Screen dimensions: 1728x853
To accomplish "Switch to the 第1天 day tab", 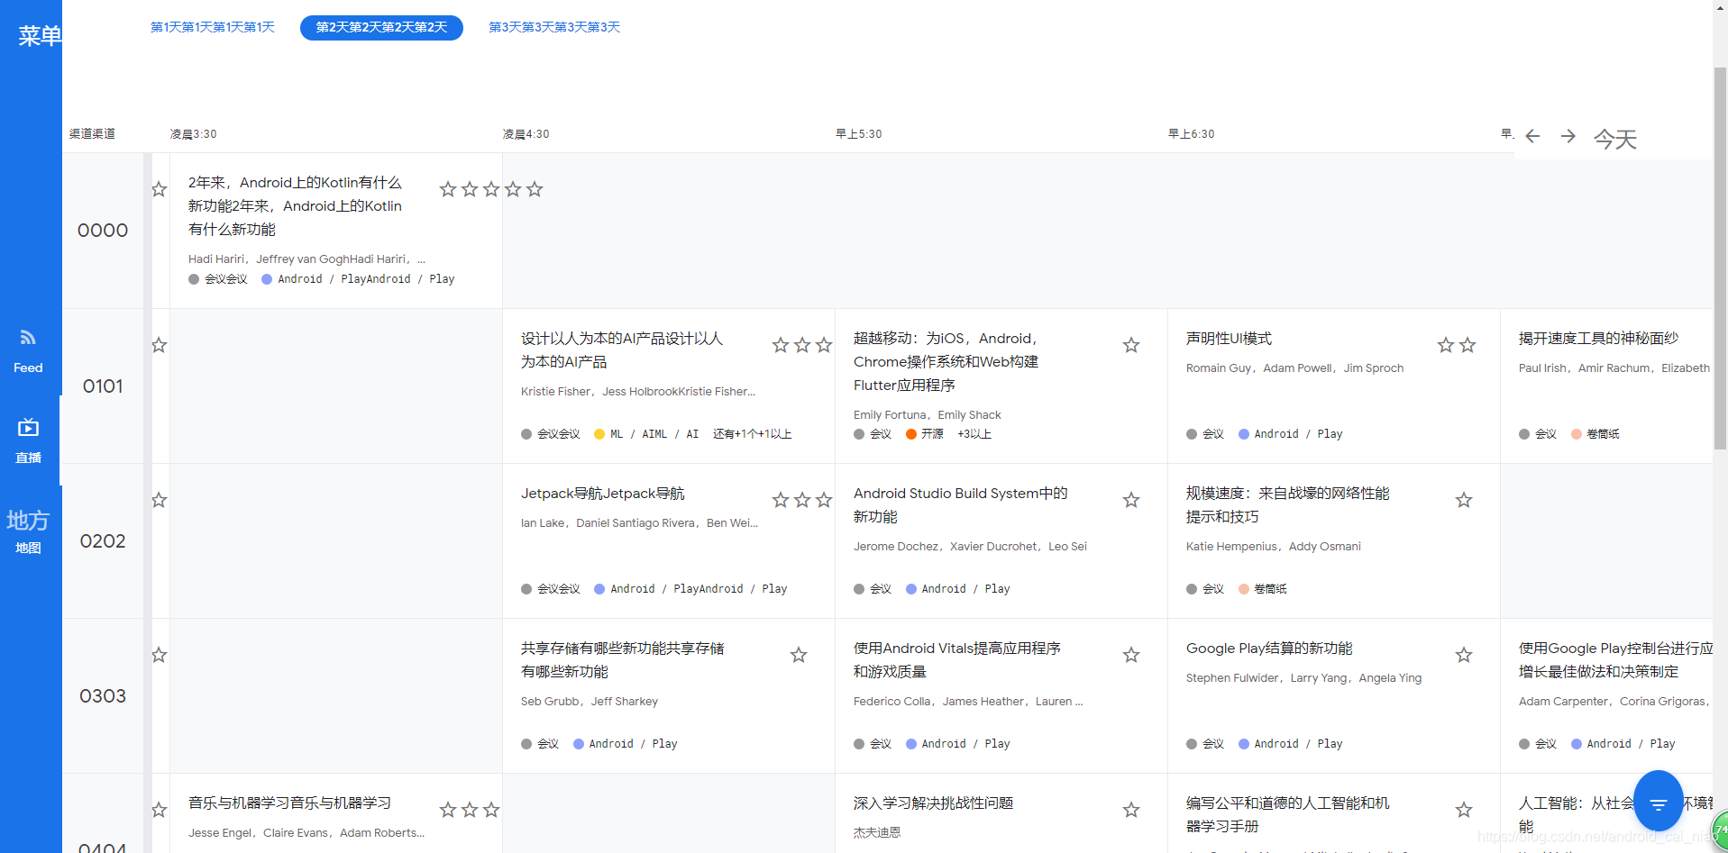I will 213,27.
